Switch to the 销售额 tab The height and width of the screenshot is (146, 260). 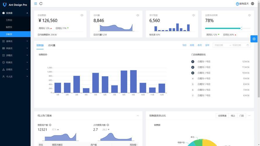pyautogui.click(x=40, y=45)
